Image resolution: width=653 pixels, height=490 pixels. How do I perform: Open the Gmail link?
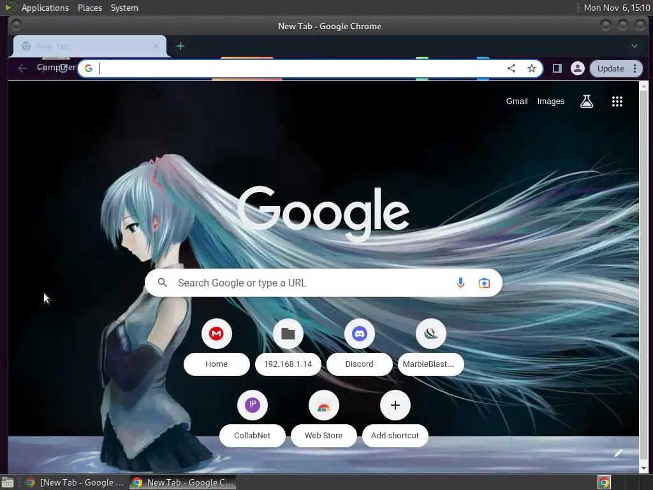517,101
